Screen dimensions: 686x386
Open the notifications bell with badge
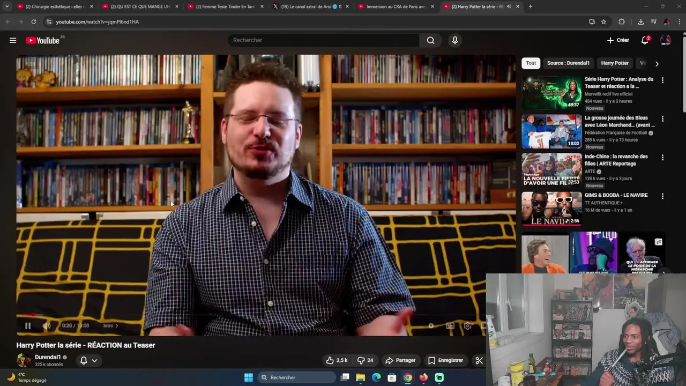click(x=645, y=40)
